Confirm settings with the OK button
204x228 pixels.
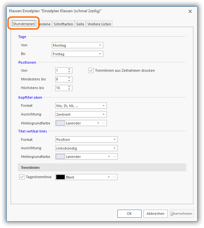pos(129,214)
